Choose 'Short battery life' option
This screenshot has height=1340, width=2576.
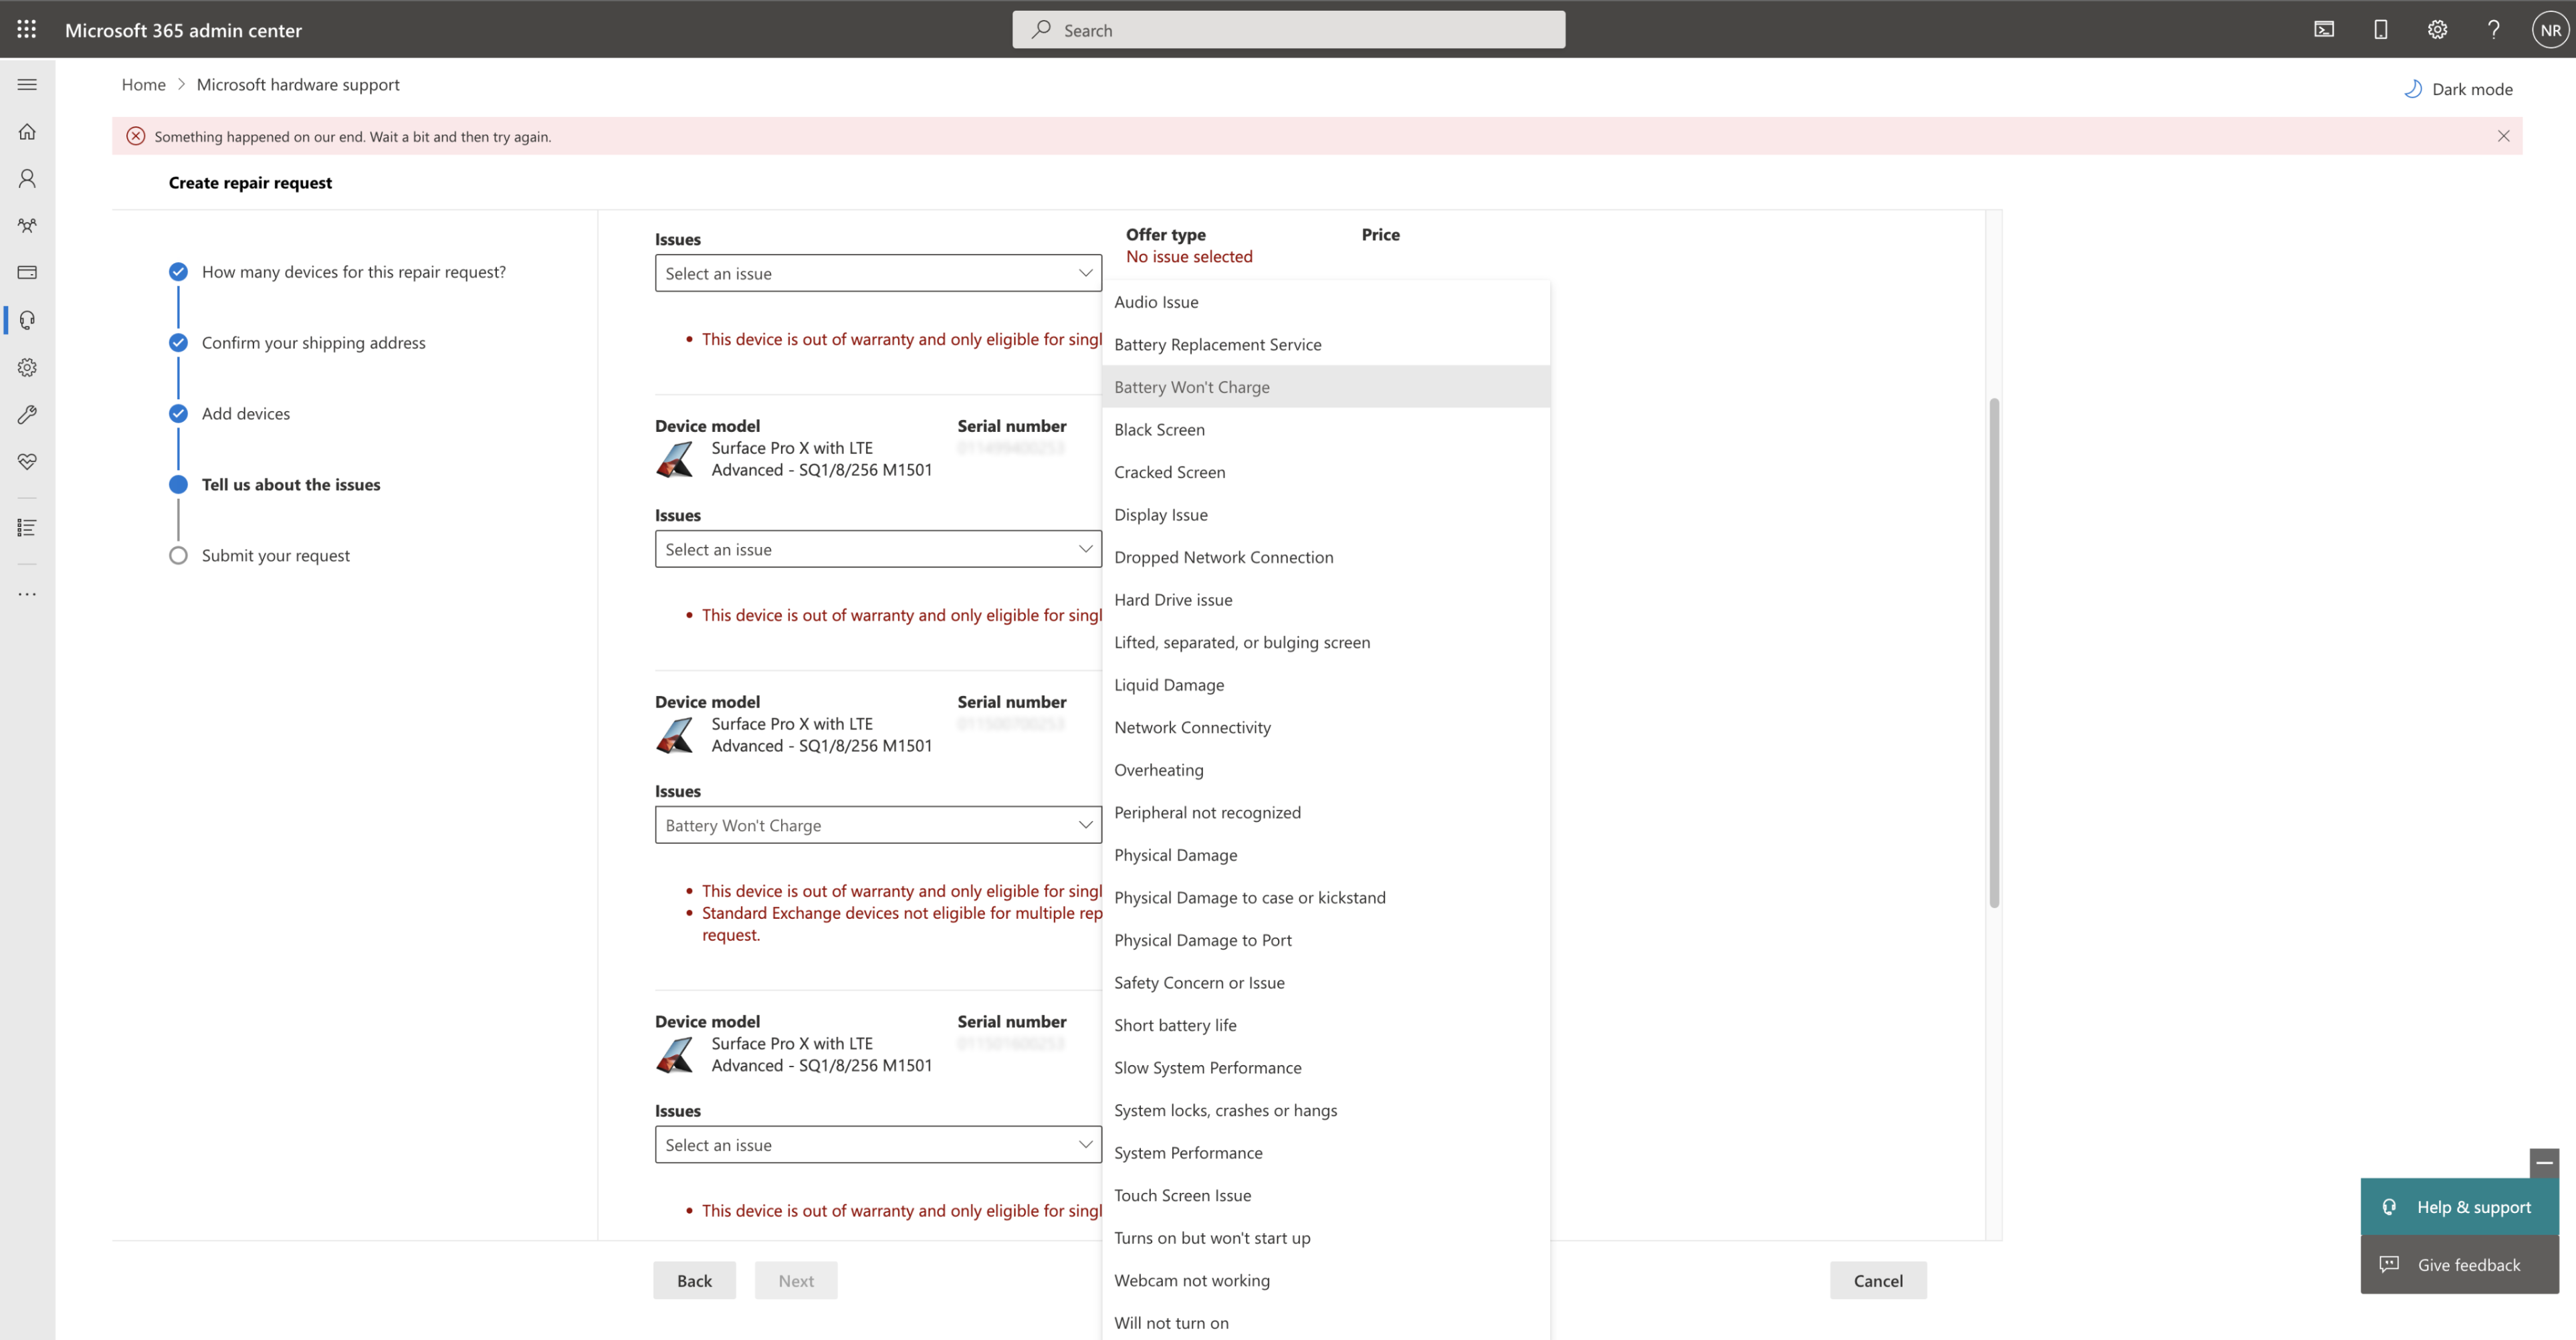pyautogui.click(x=1326, y=1025)
